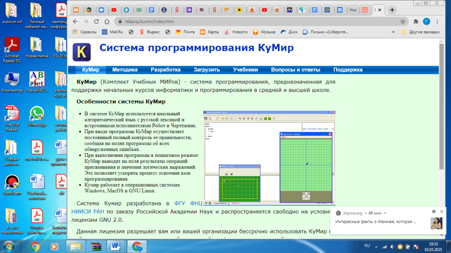Open the Mail.Ru bookmark
451x253 pixels.
coord(113,32)
